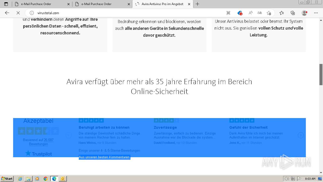Open Action Center flag in system tray
323x182 pixels.
pos(299,179)
